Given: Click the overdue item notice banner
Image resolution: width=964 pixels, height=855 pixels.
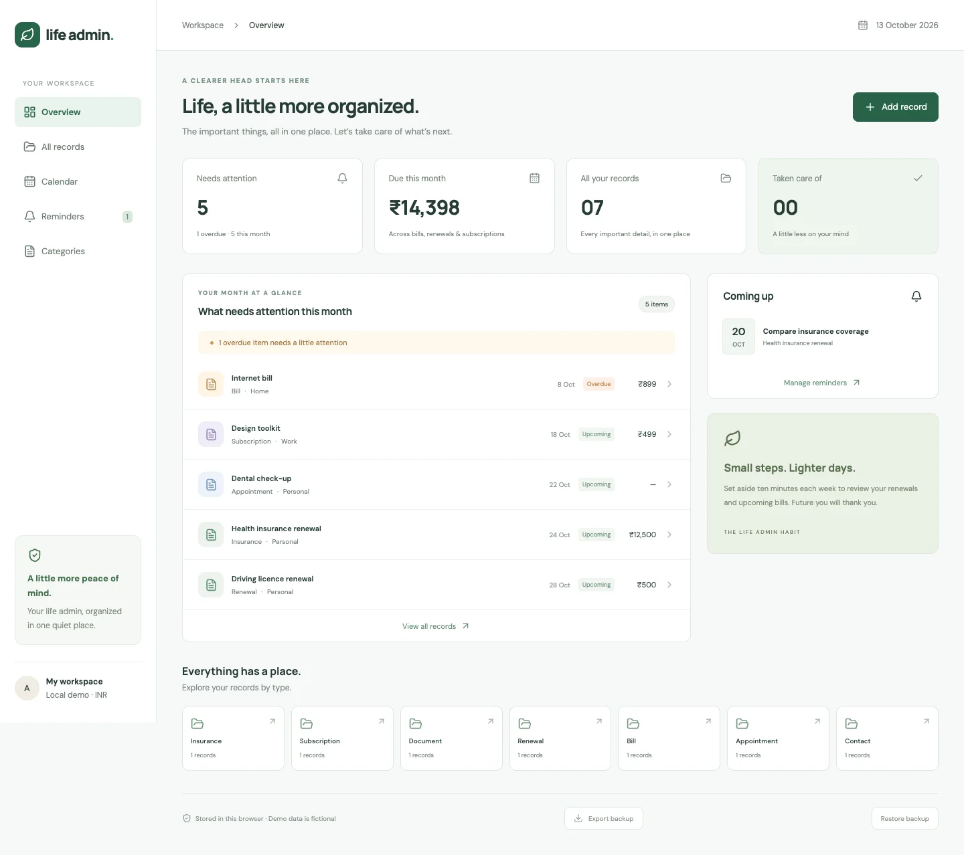Looking at the screenshot, I should pos(436,343).
